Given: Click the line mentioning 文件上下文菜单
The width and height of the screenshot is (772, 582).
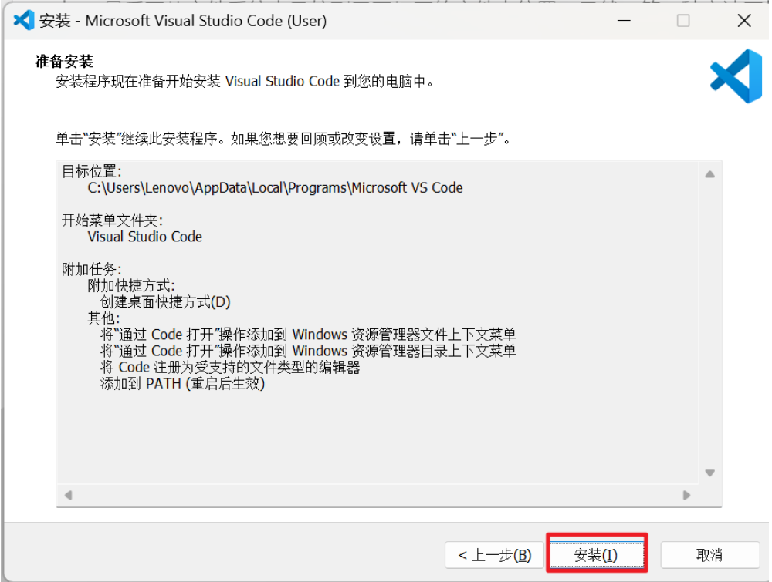Looking at the screenshot, I should (x=308, y=335).
